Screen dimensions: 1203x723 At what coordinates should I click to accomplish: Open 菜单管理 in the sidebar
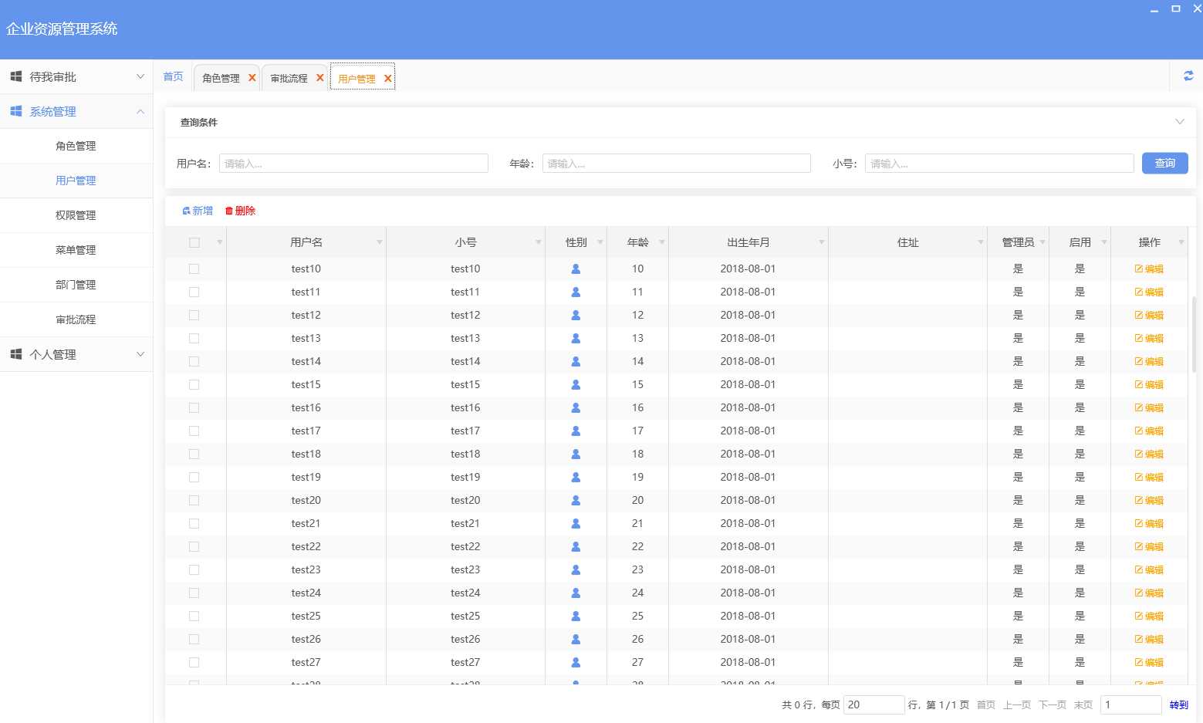tap(76, 250)
